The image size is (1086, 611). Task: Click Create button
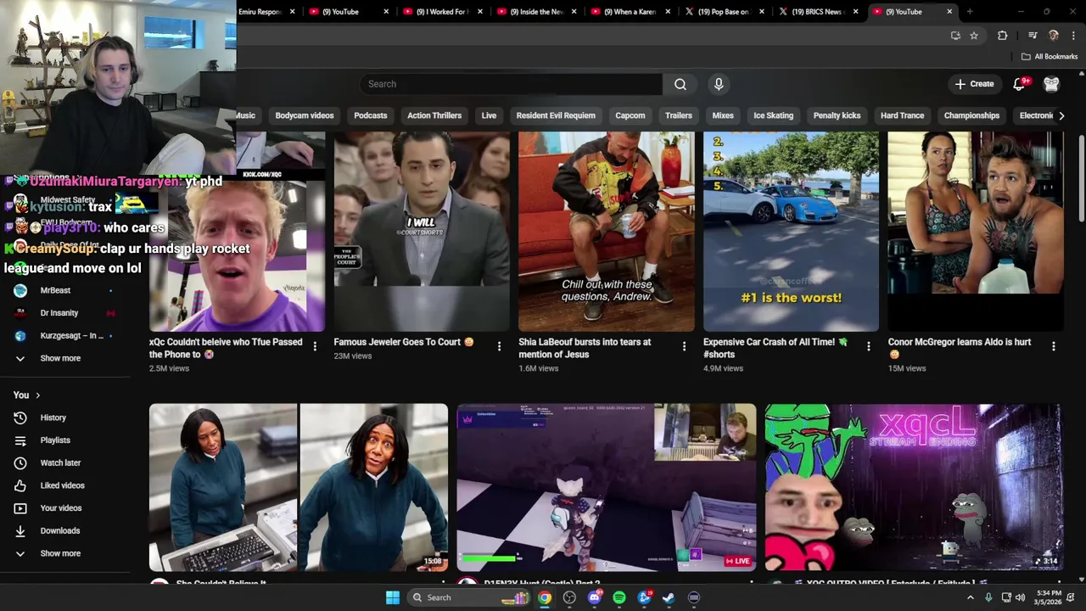[x=974, y=84]
